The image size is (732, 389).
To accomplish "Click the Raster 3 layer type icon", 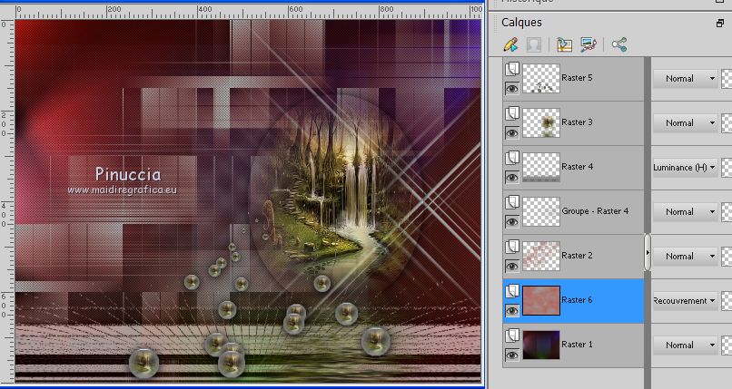I will [512, 113].
